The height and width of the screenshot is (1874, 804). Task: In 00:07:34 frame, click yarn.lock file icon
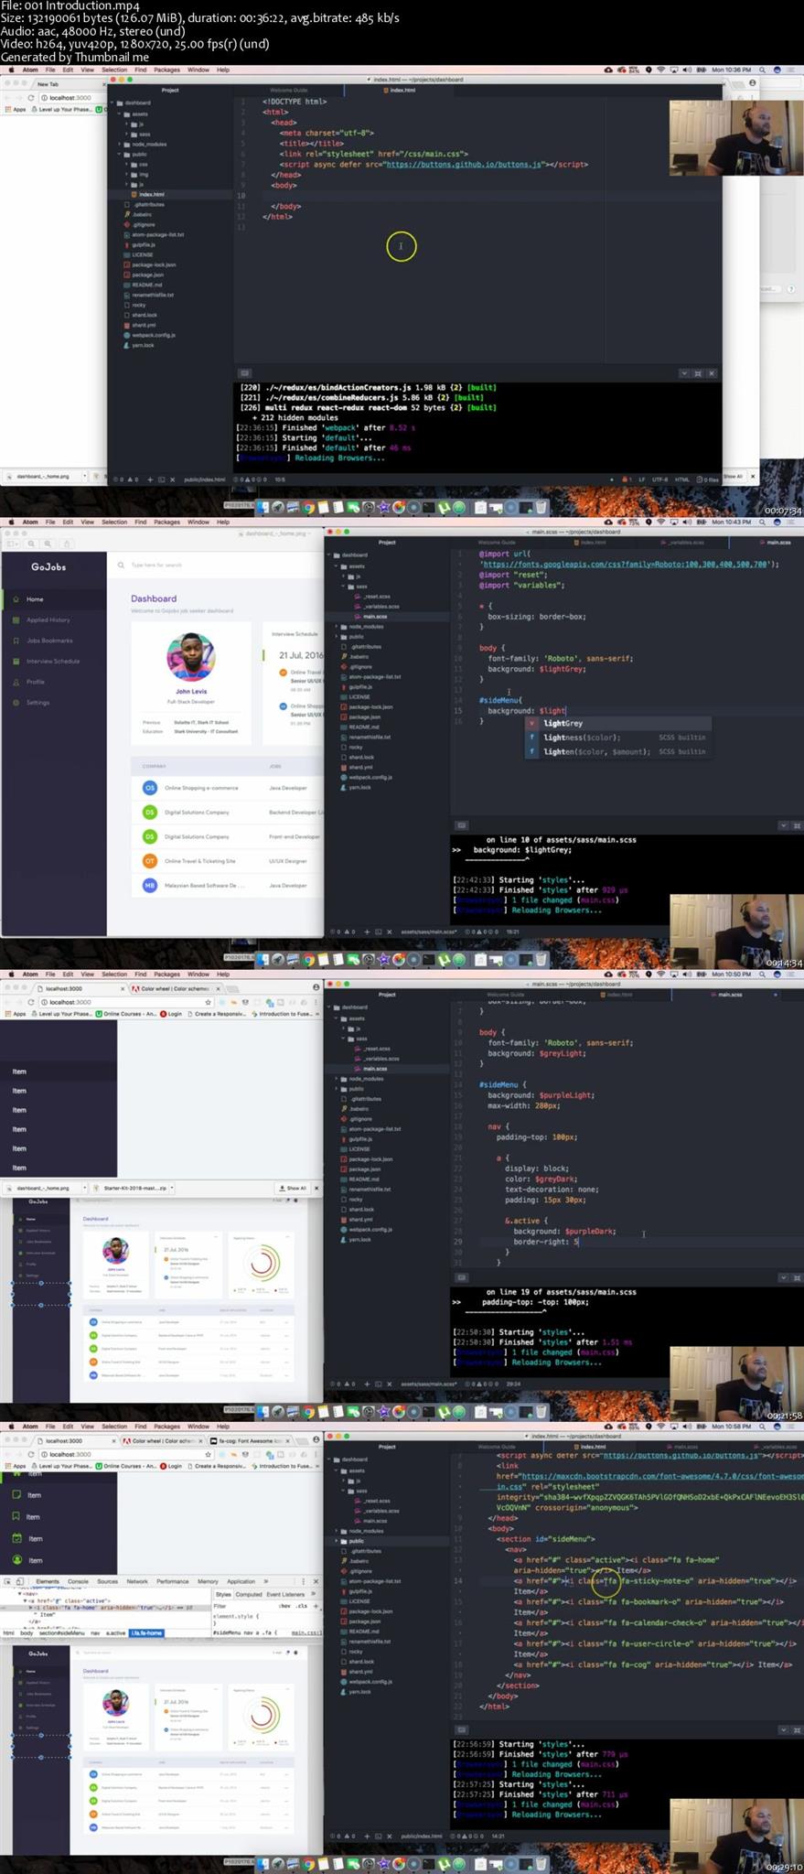pyautogui.click(x=127, y=346)
